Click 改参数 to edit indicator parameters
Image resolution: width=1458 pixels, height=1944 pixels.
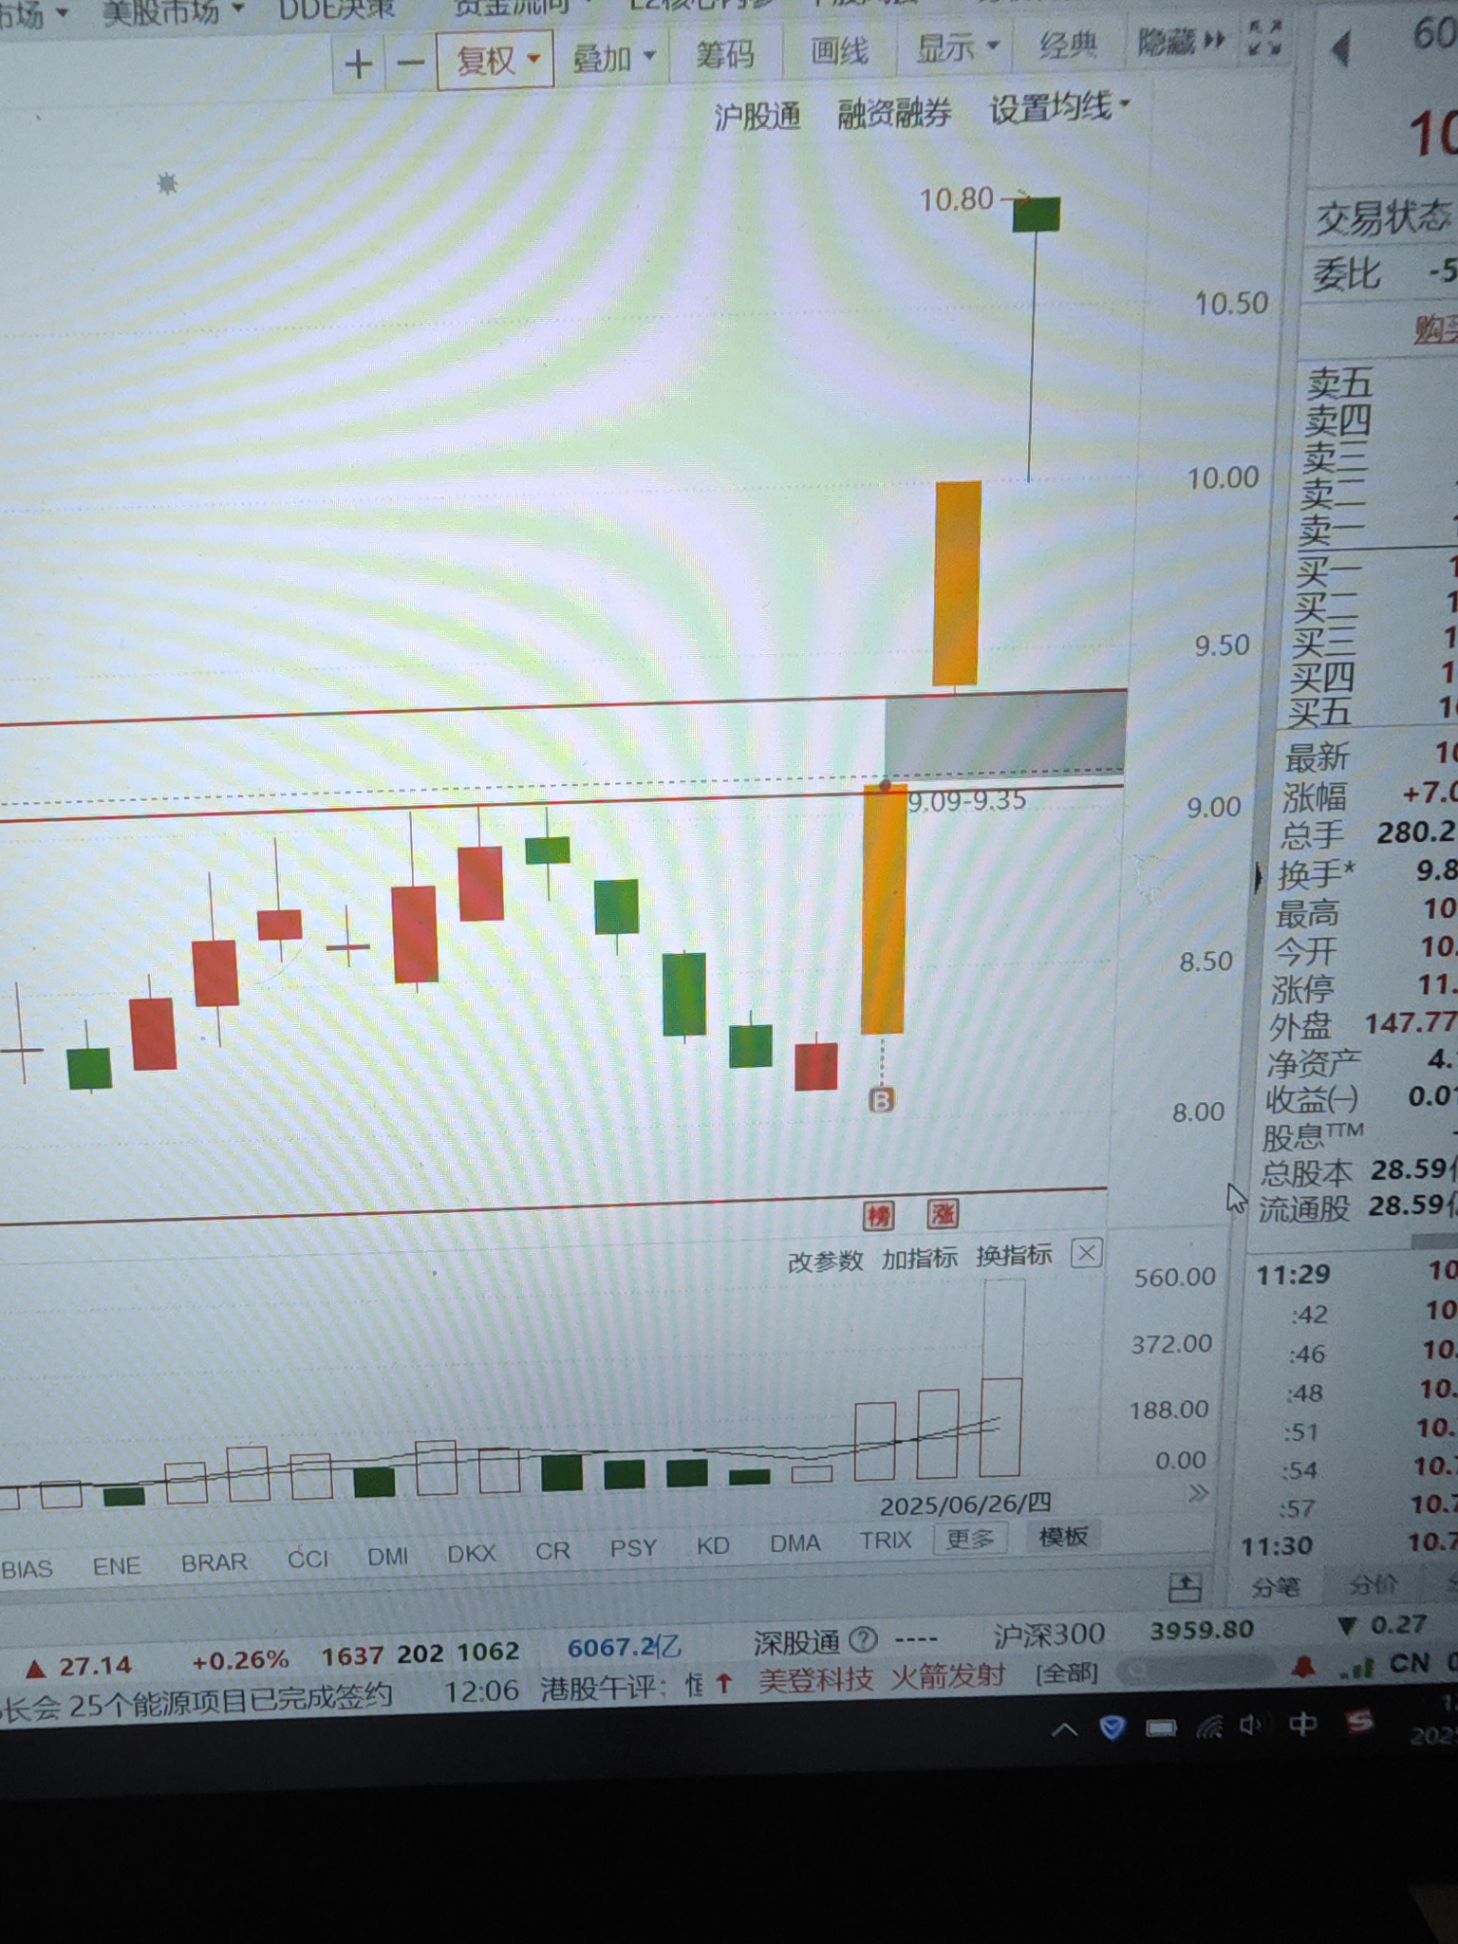pyautogui.click(x=825, y=1262)
